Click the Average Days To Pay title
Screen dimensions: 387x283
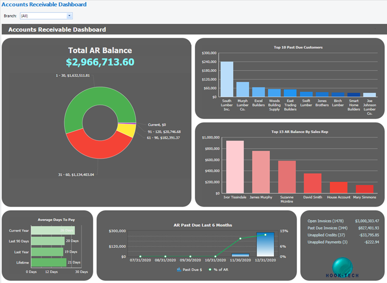(56, 219)
